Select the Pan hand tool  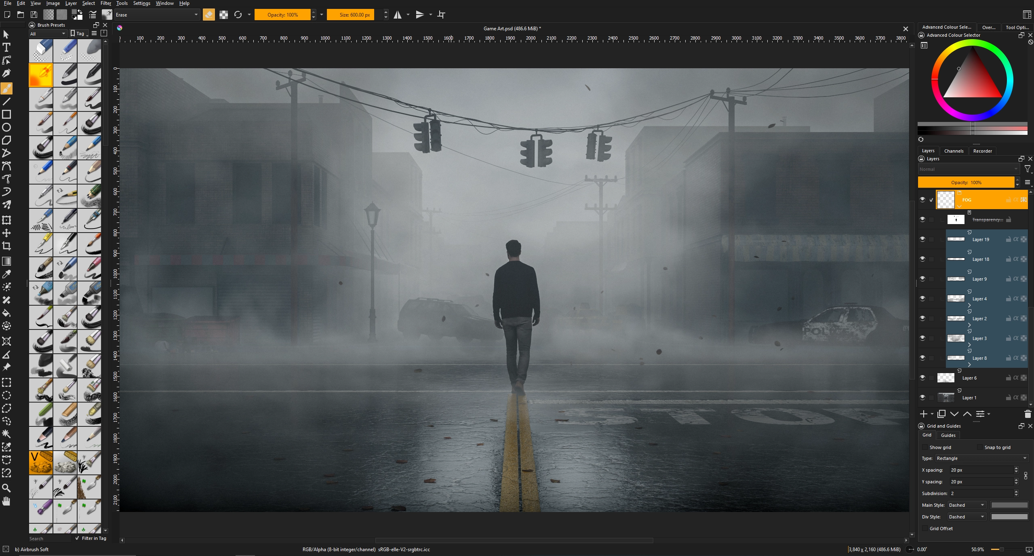tap(6, 501)
